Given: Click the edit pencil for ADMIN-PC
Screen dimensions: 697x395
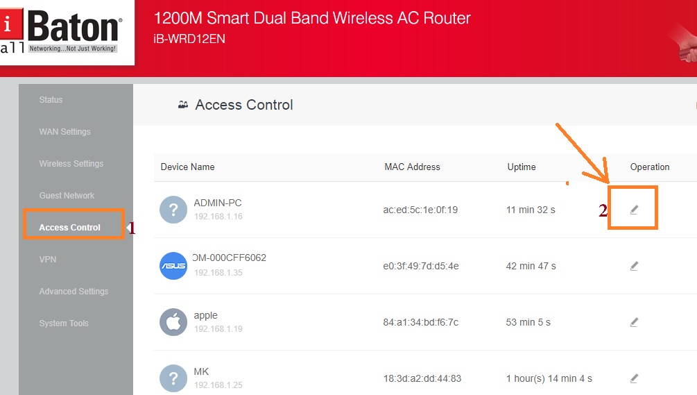Looking at the screenshot, I should [x=634, y=210].
